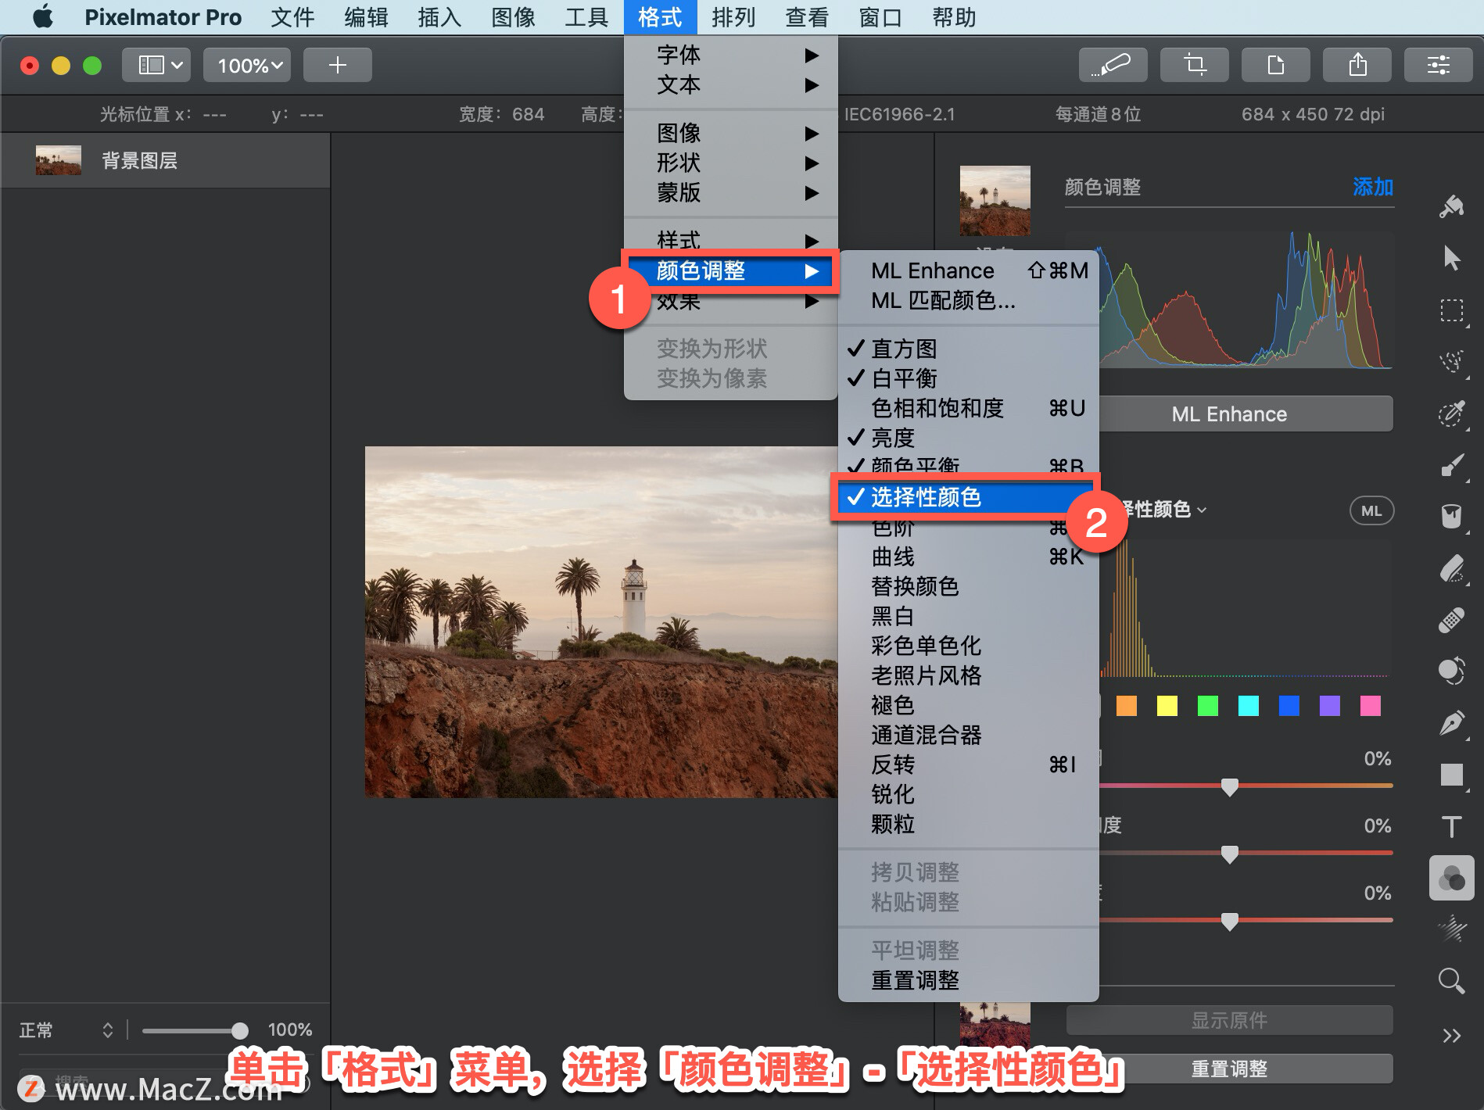Select the Shape rectangle tool
The image size is (1484, 1110).
1452,775
